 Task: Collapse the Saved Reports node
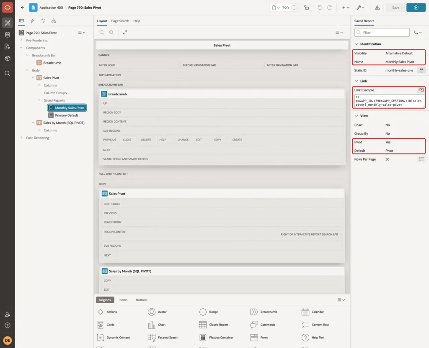pos(39,100)
